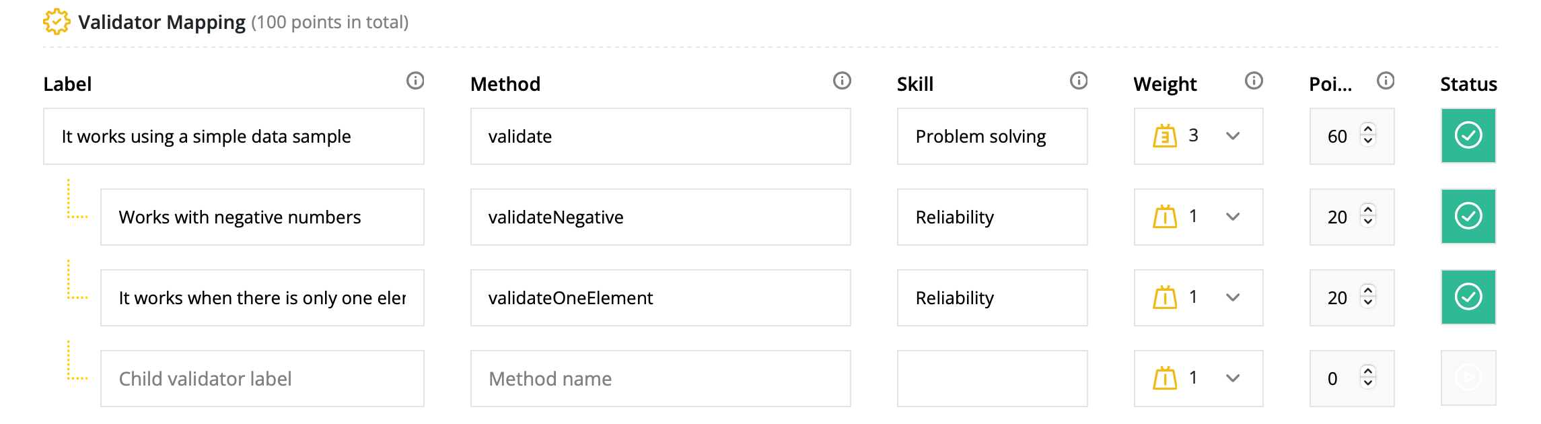
Task: Click the empty Method name input field
Action: tap(660, 378)
